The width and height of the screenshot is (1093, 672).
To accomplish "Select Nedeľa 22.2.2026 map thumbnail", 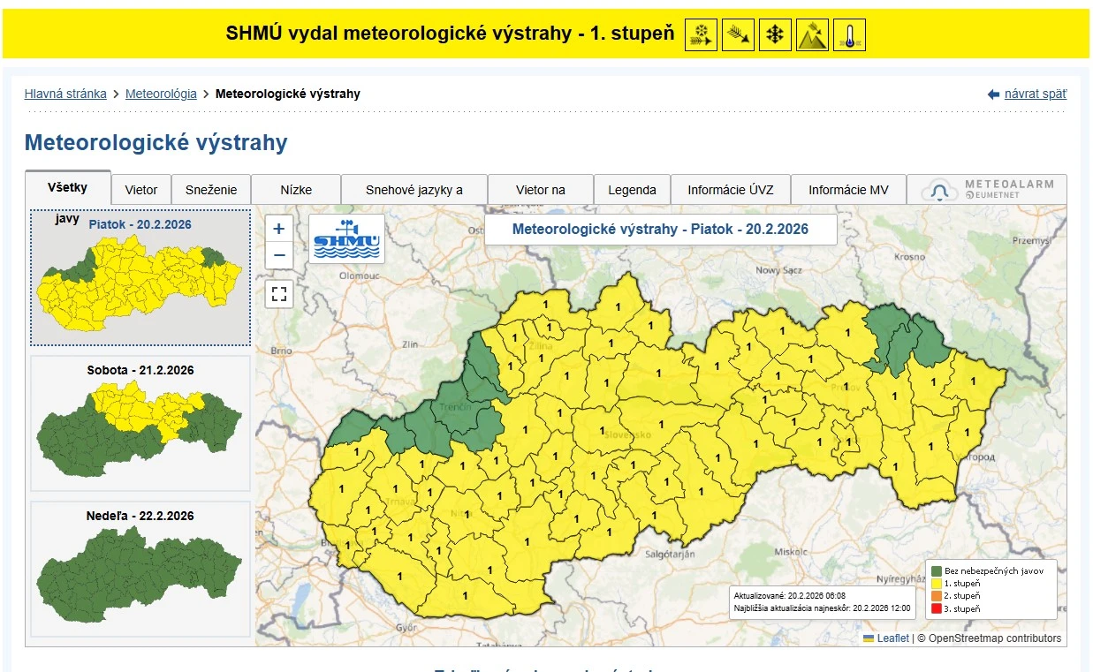I will coord(140,569).
